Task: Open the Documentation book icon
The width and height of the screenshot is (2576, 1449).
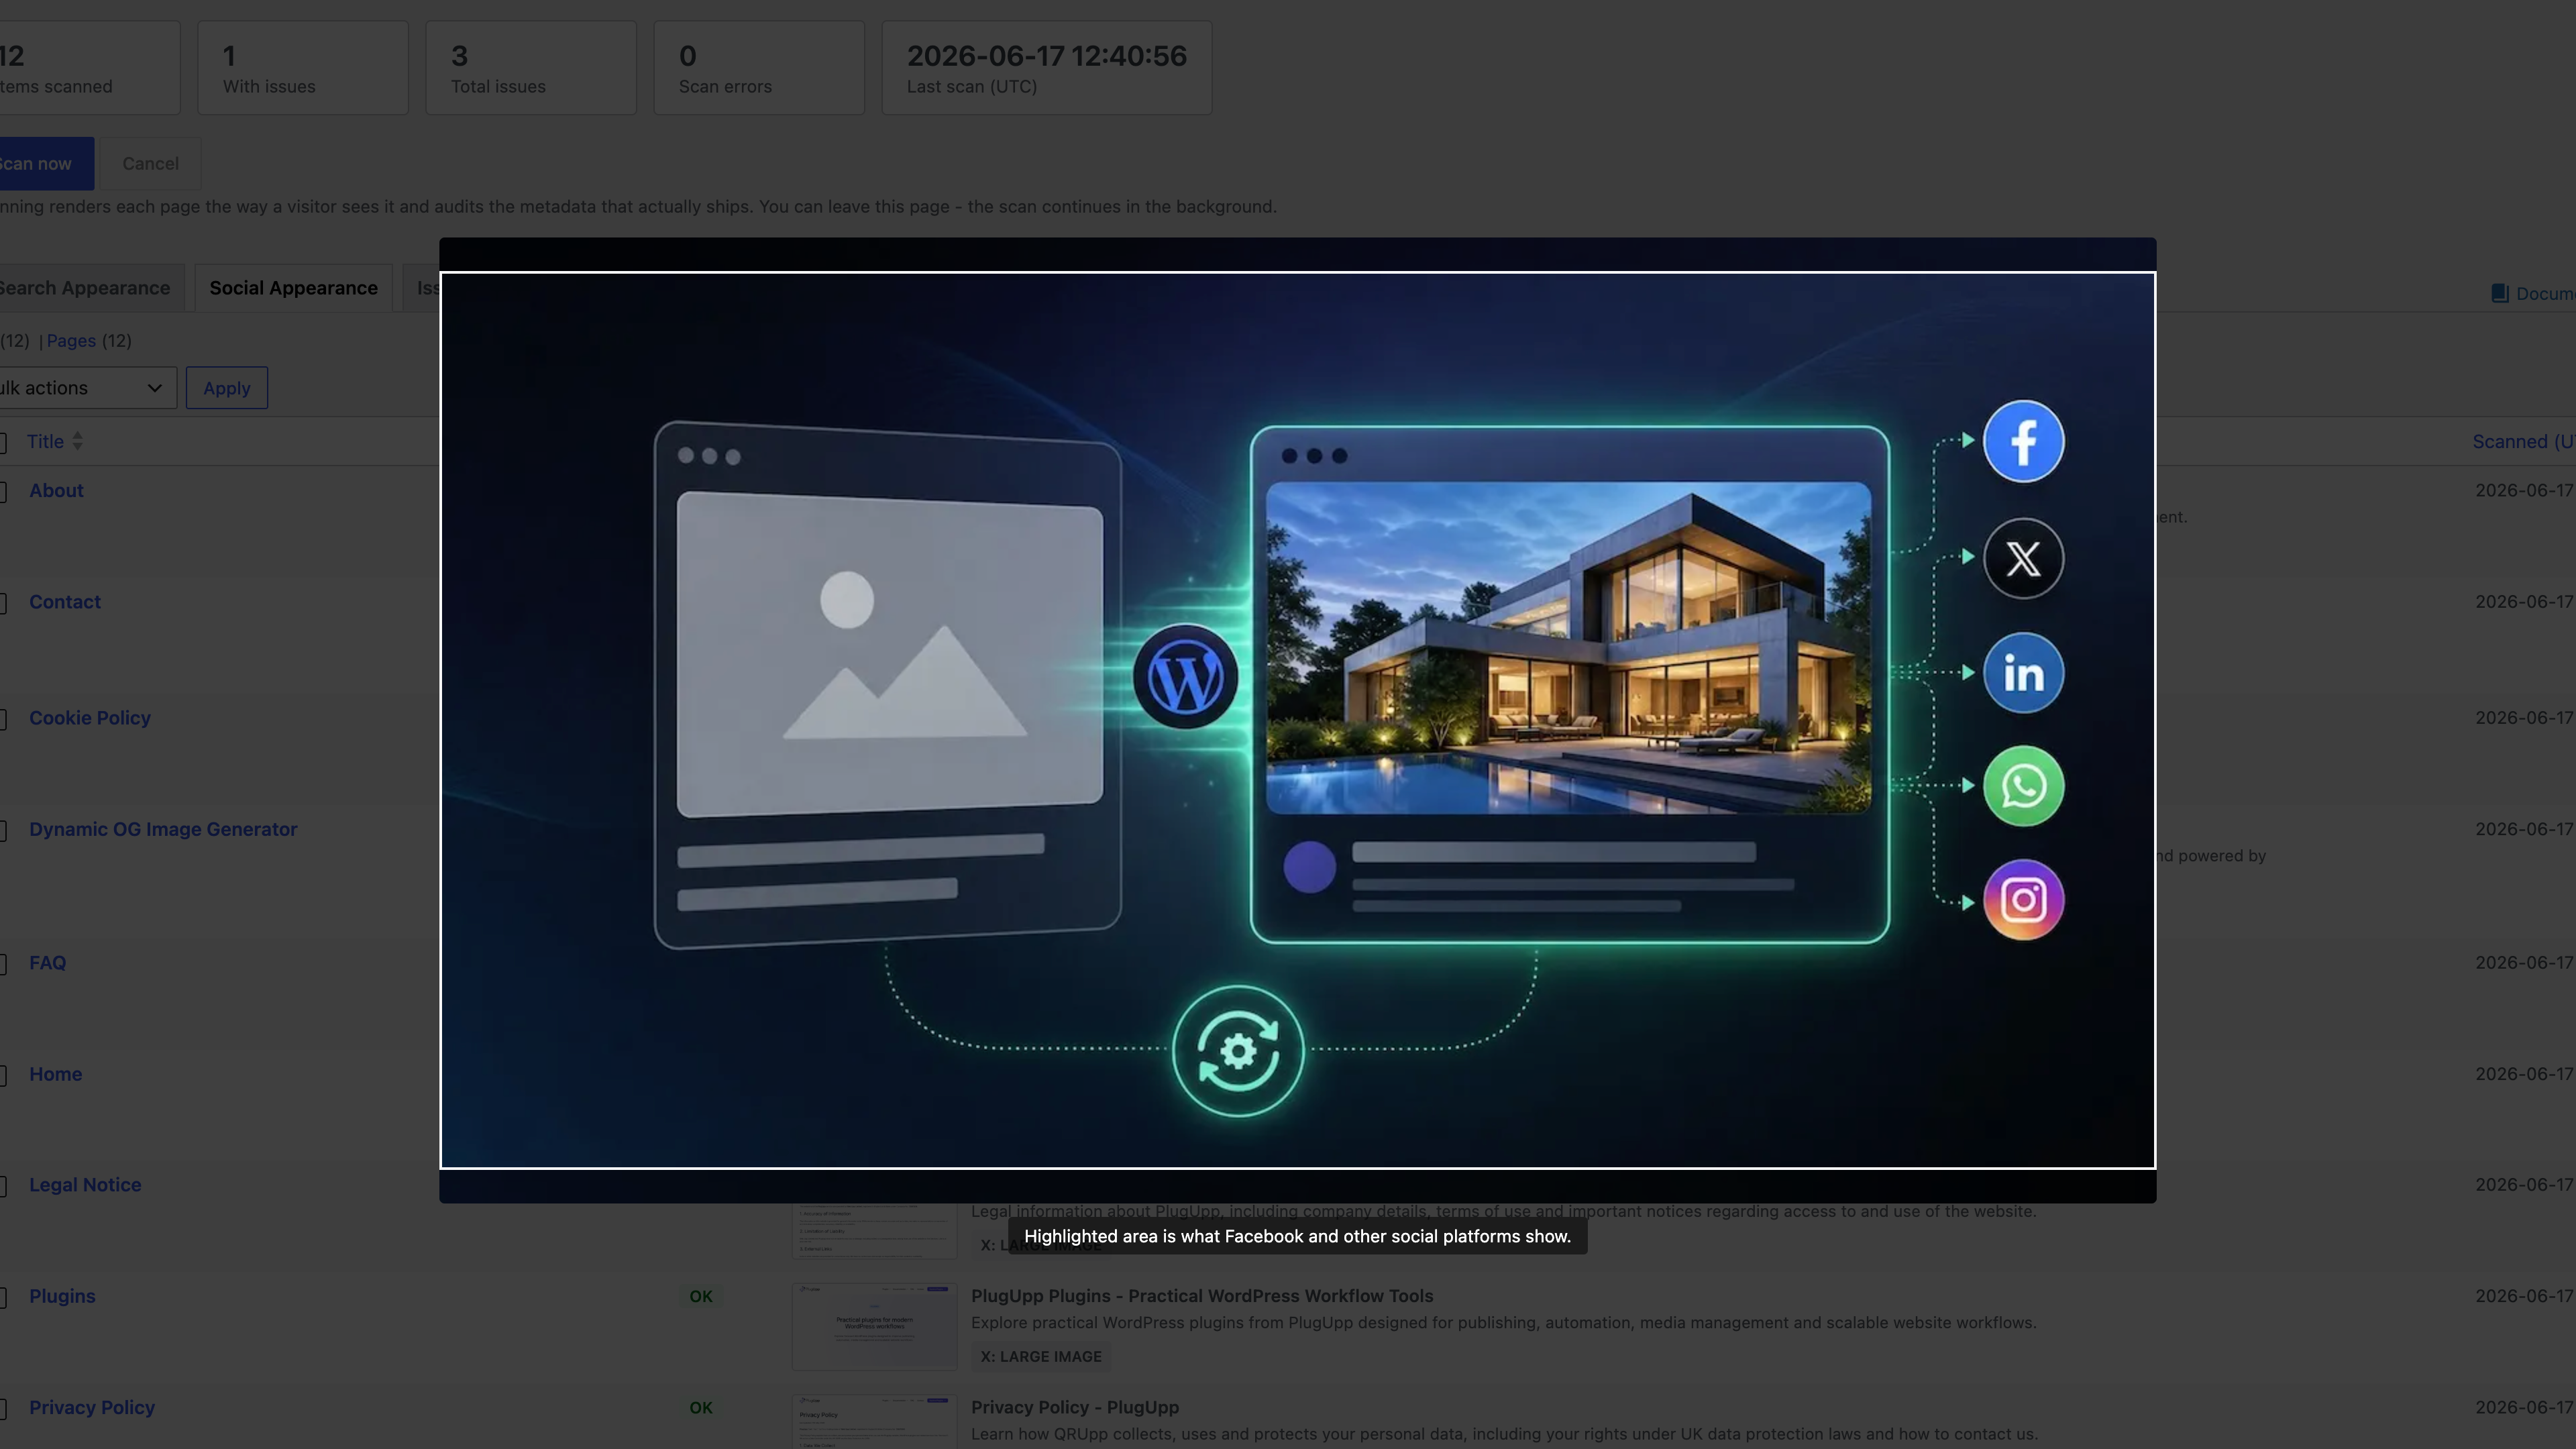Action: 2499,293
